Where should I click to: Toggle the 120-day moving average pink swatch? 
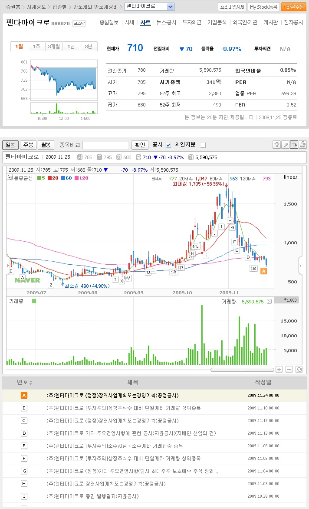point(76,178)
